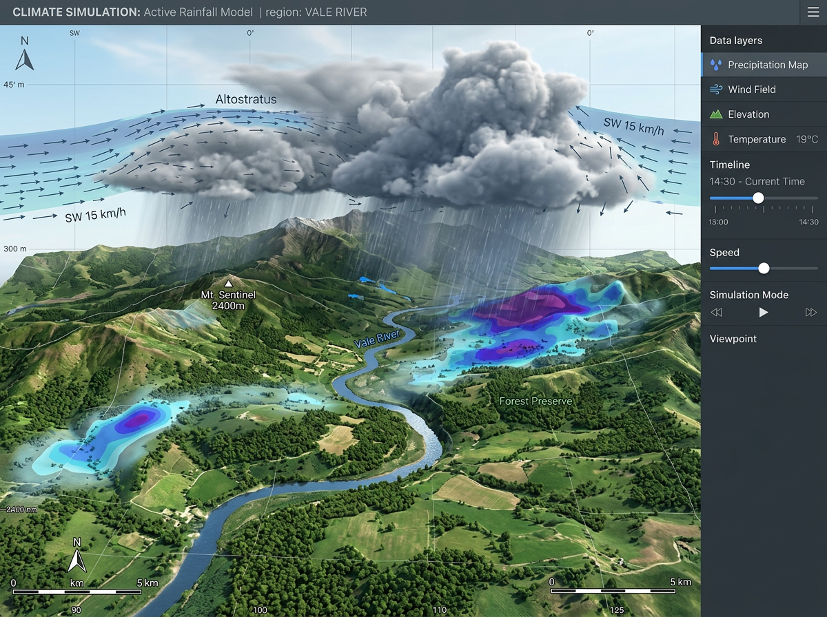827x617 pixels.
Task: Click the Wind Field icon
Action: pos(716,90)
